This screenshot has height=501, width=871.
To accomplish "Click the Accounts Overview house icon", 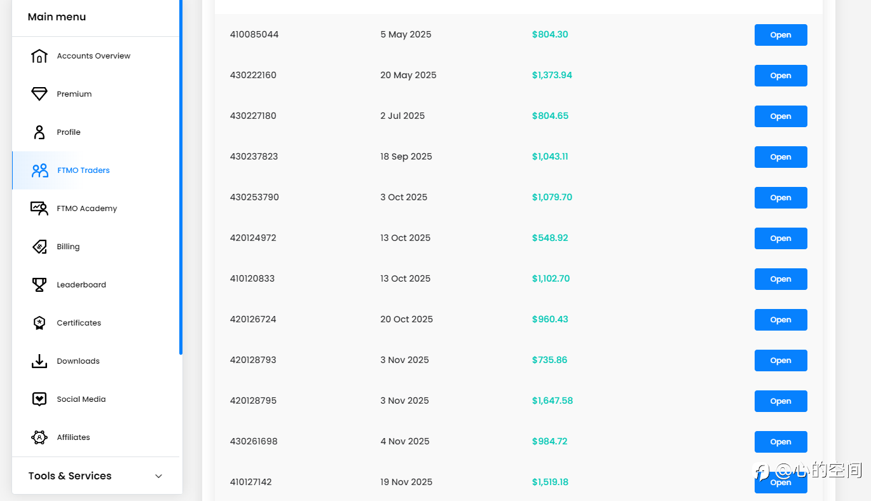I will point(39,56).
